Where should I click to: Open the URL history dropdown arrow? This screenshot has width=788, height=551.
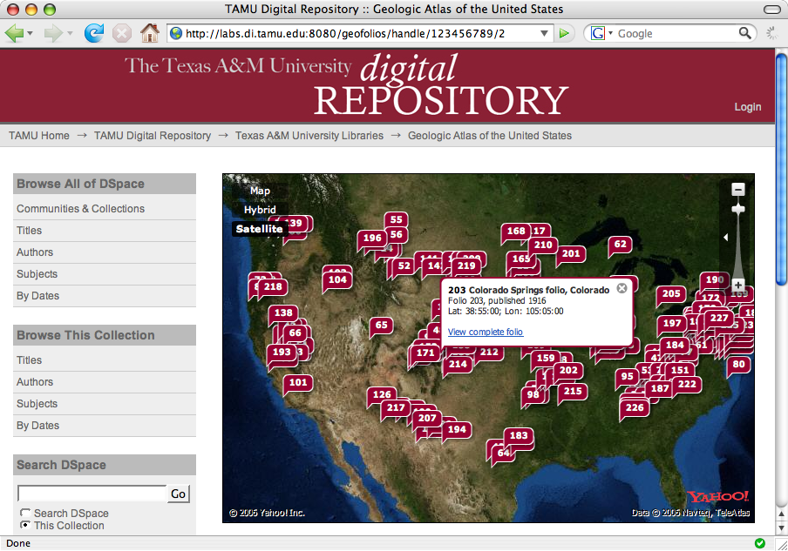545,33
